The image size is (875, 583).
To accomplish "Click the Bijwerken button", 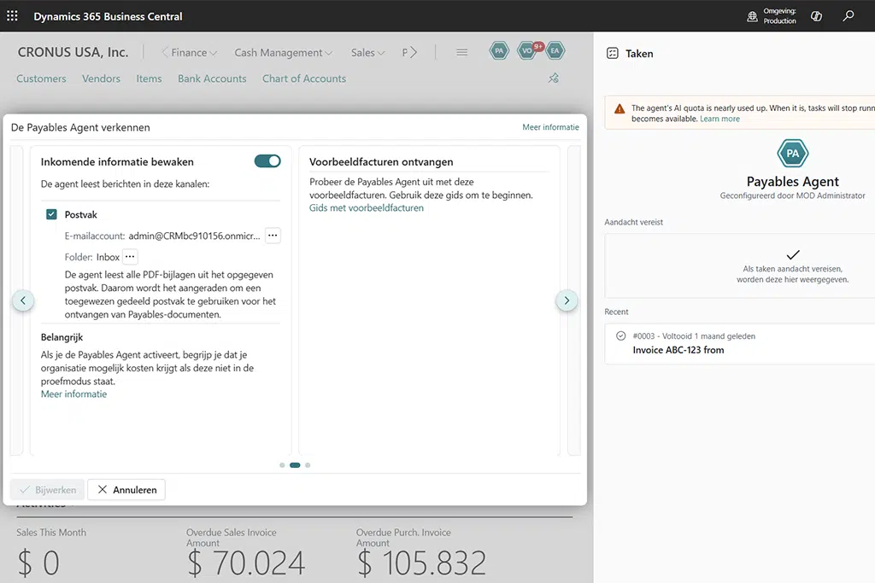I will [x=48, y=489].
